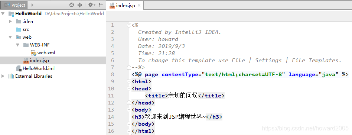352x135 pixels.
Task: Click the Collapse All icon in Project panel
Action: click(x=79, y=5)
